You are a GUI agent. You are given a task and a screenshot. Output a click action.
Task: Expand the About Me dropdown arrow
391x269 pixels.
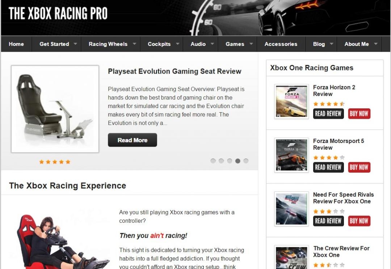coord(376,44)
